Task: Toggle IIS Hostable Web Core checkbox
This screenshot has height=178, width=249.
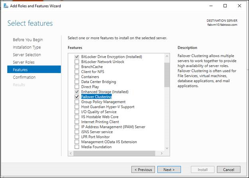Action: pos(77,117)
